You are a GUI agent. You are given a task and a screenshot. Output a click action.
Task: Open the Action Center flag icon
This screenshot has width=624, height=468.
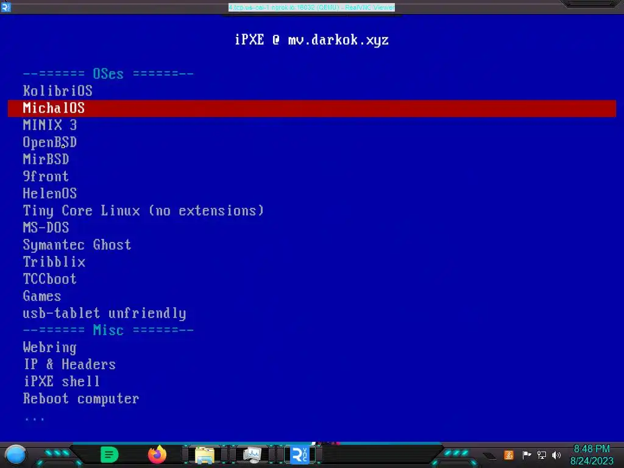526,455
